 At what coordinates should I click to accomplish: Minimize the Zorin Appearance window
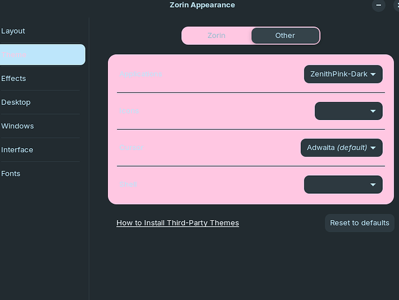tap(379, 5)
